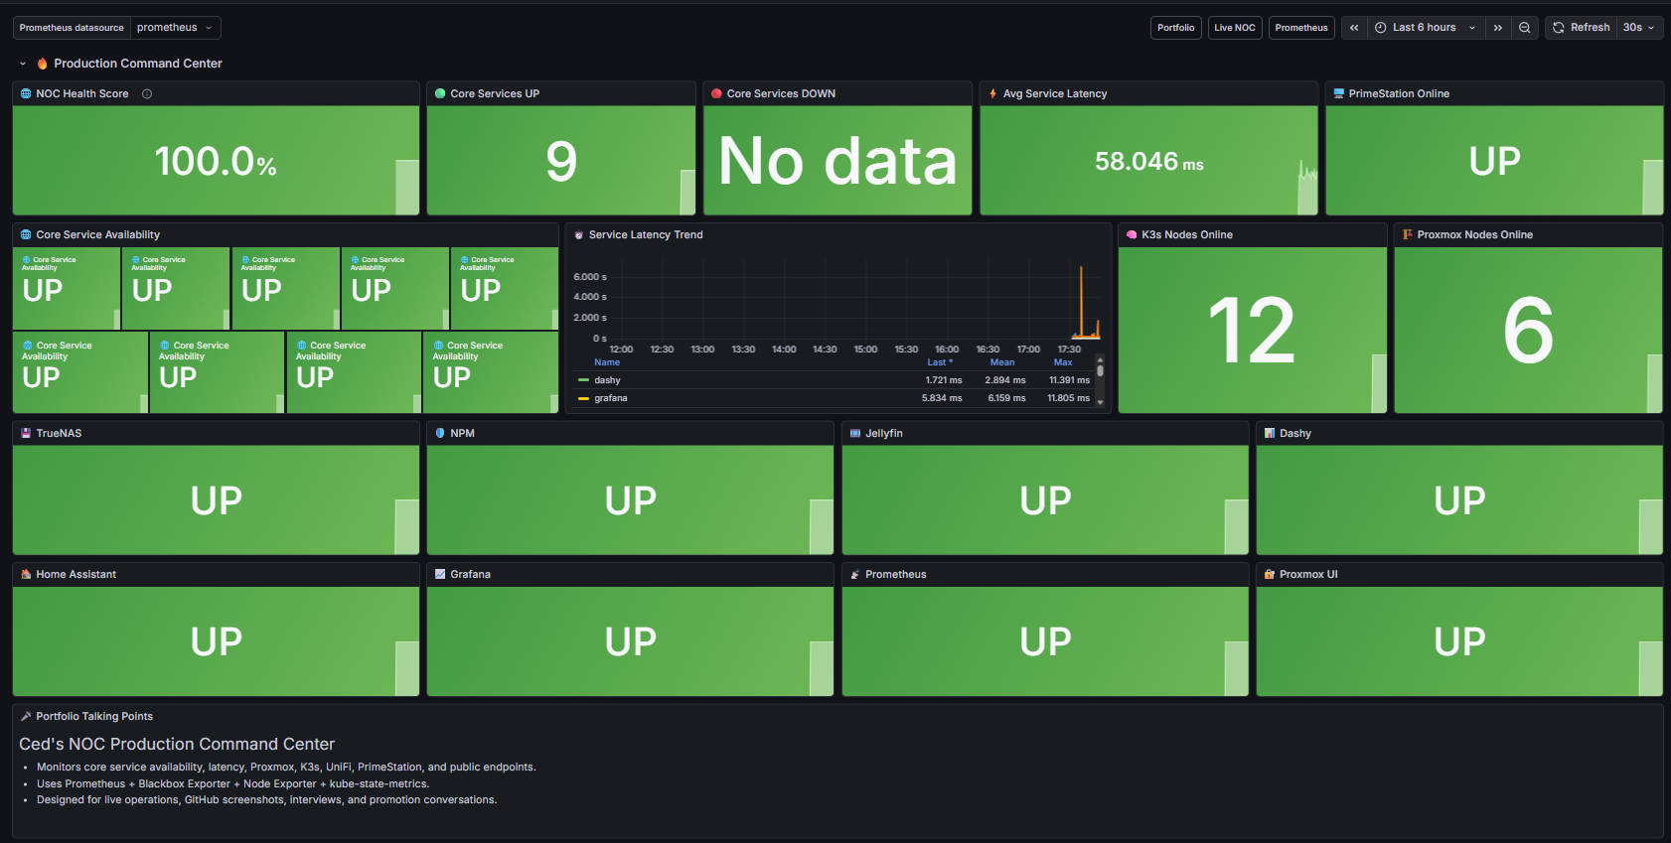
Task: Zoom out the time range
Action: click(1525, 28)
